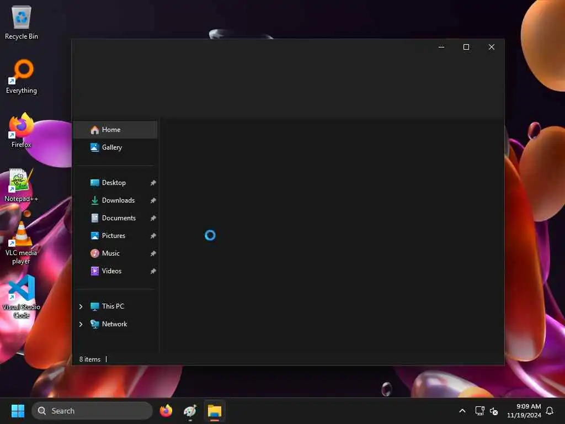This screenshot has width=565, height=424.
Task: Show hidden system tray icons
Action: (x=462, y=411)
